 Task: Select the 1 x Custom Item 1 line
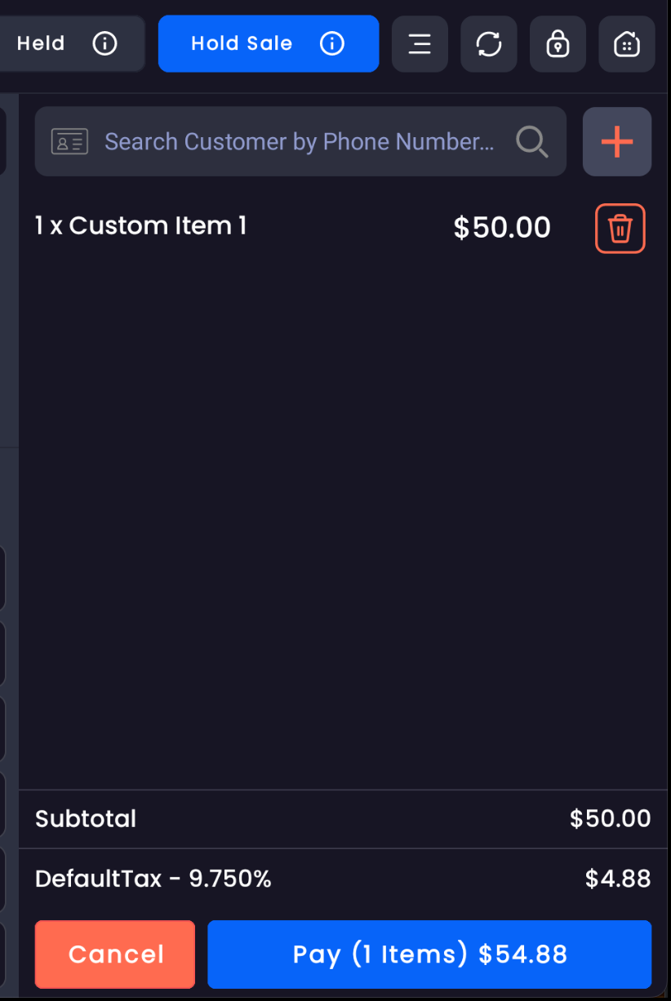point(140,226)
